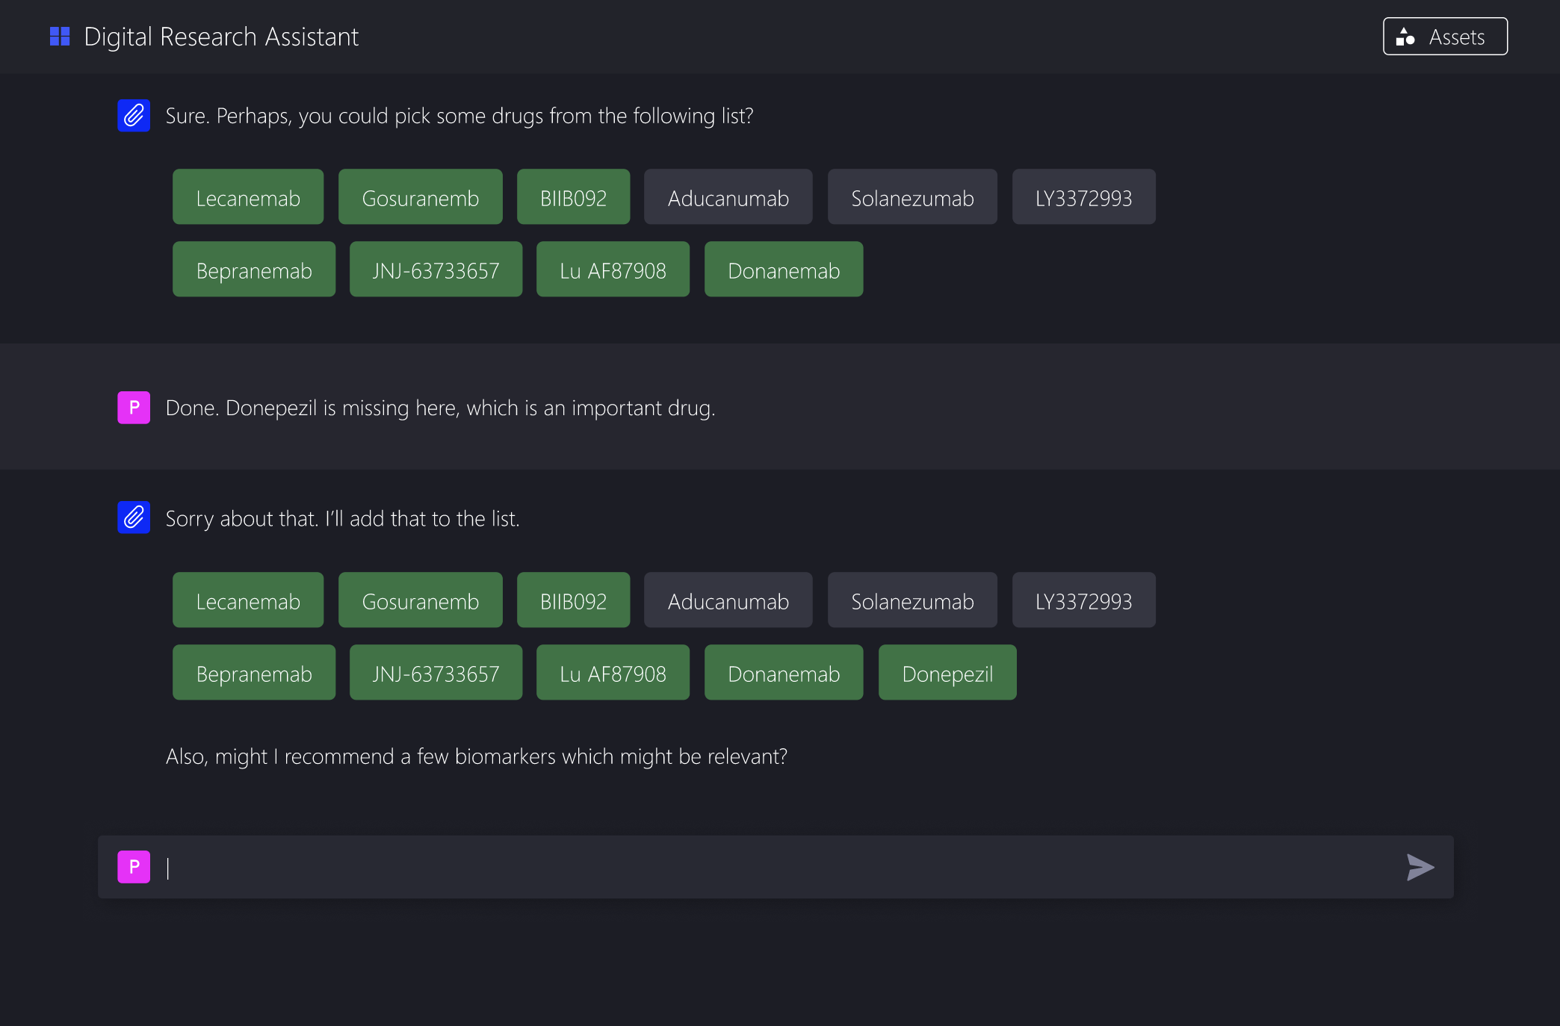The height and width of the screenshot is (1026, 1560).
Task: Deselect Donanemab in the updated list
Action: (x=783, y=673)
